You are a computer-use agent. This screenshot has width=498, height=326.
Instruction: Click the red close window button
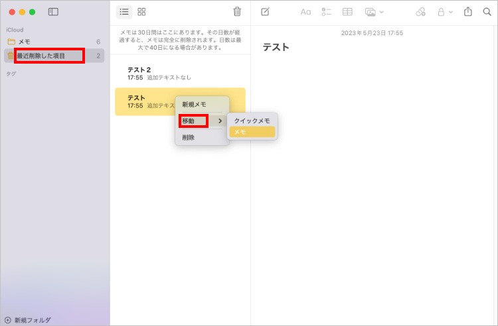[12, 12]
